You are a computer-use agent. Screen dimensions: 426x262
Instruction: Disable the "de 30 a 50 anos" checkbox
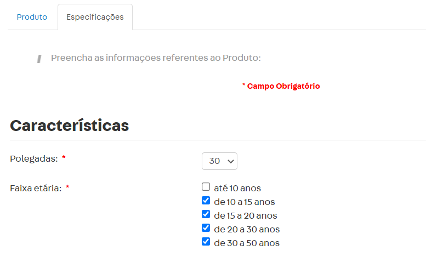point(206,242)
